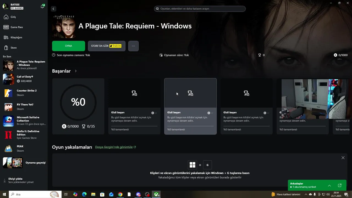Open Microsoft Edge from the taskbar
The height and width of the screenshot is (198, 352).
click(x=84, y=194)
